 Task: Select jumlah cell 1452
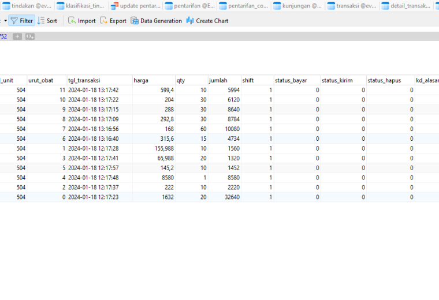(x=224, y=168)
